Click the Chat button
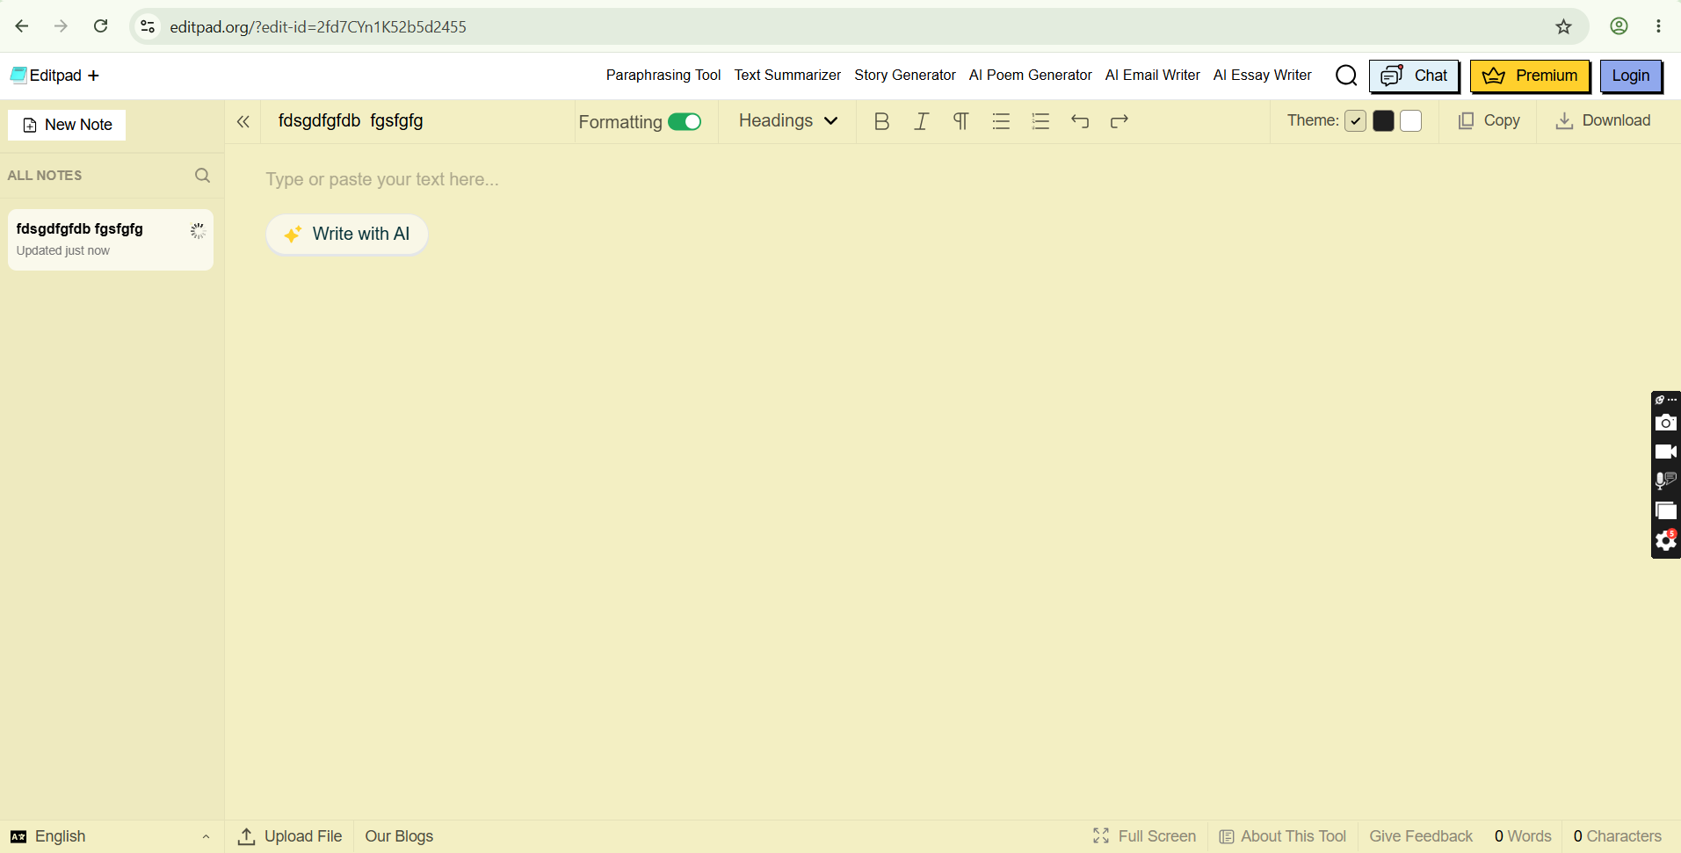Viewport: 1681px width, 853px height. (x=1414, y=76)
